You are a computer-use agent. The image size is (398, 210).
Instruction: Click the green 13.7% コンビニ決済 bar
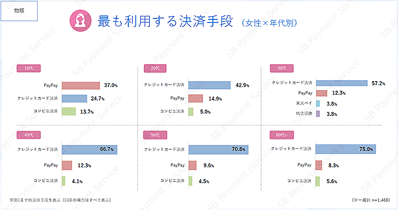(x=68, y=111)
